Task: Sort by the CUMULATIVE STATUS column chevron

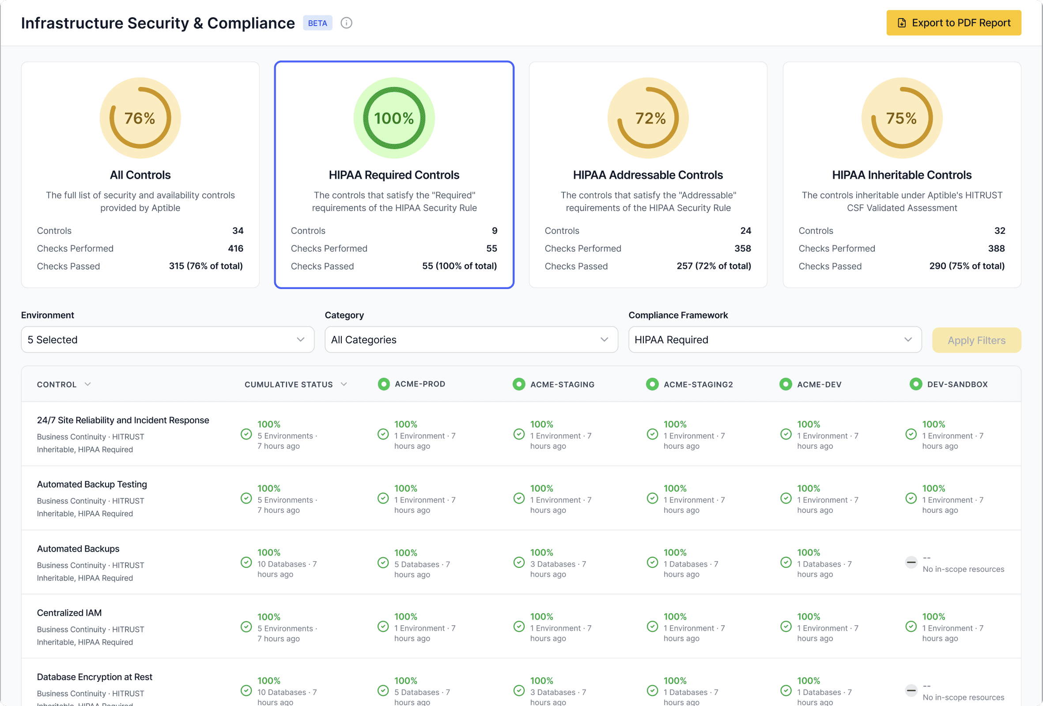Action: tap(344, 384)
